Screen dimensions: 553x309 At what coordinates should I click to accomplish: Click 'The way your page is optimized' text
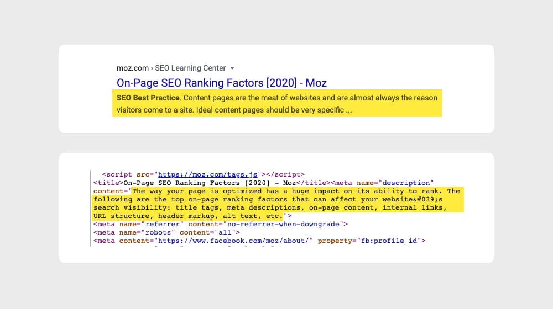click(x=197, y=191)
